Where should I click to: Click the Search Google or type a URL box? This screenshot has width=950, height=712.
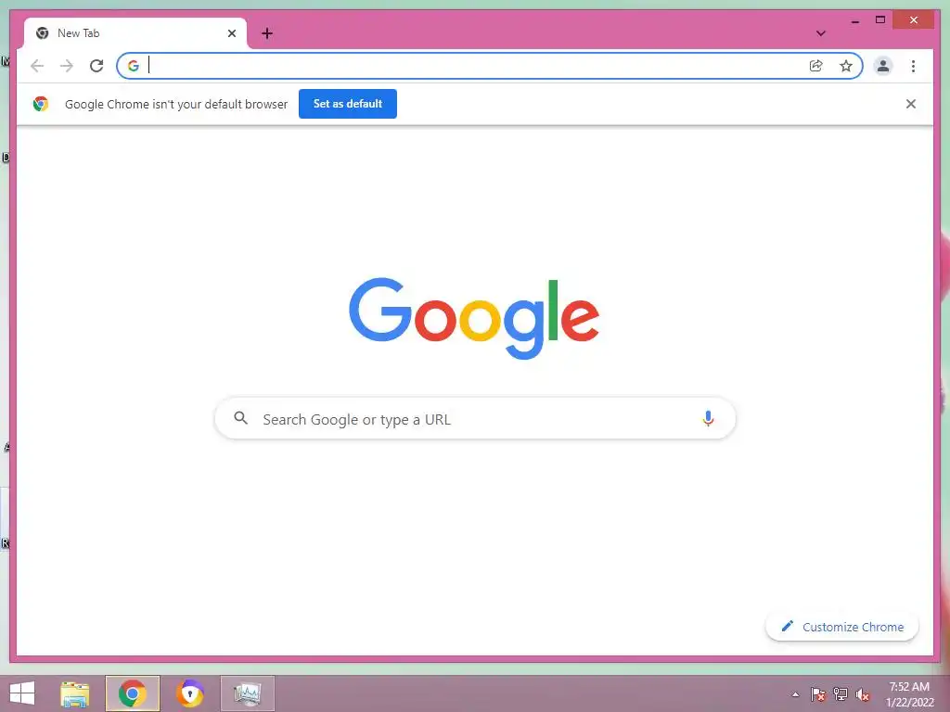475,419
